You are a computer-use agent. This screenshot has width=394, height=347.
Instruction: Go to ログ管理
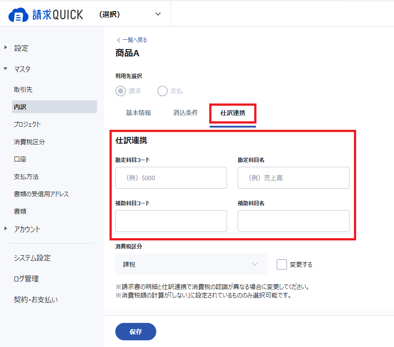(x=26, y=279)
